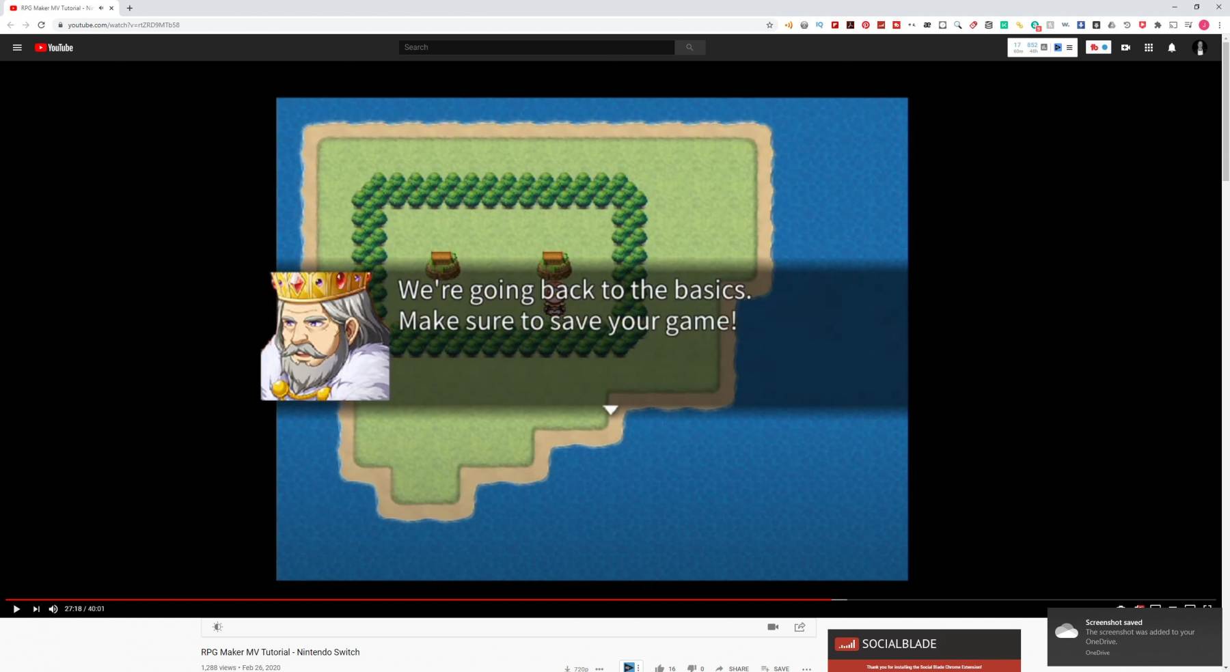Open the vidIQ header hamburger menu
This screenshot has width=1230, height=672.
click(1069, 47)
